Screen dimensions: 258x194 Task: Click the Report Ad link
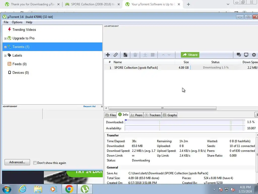coord(89,106)
